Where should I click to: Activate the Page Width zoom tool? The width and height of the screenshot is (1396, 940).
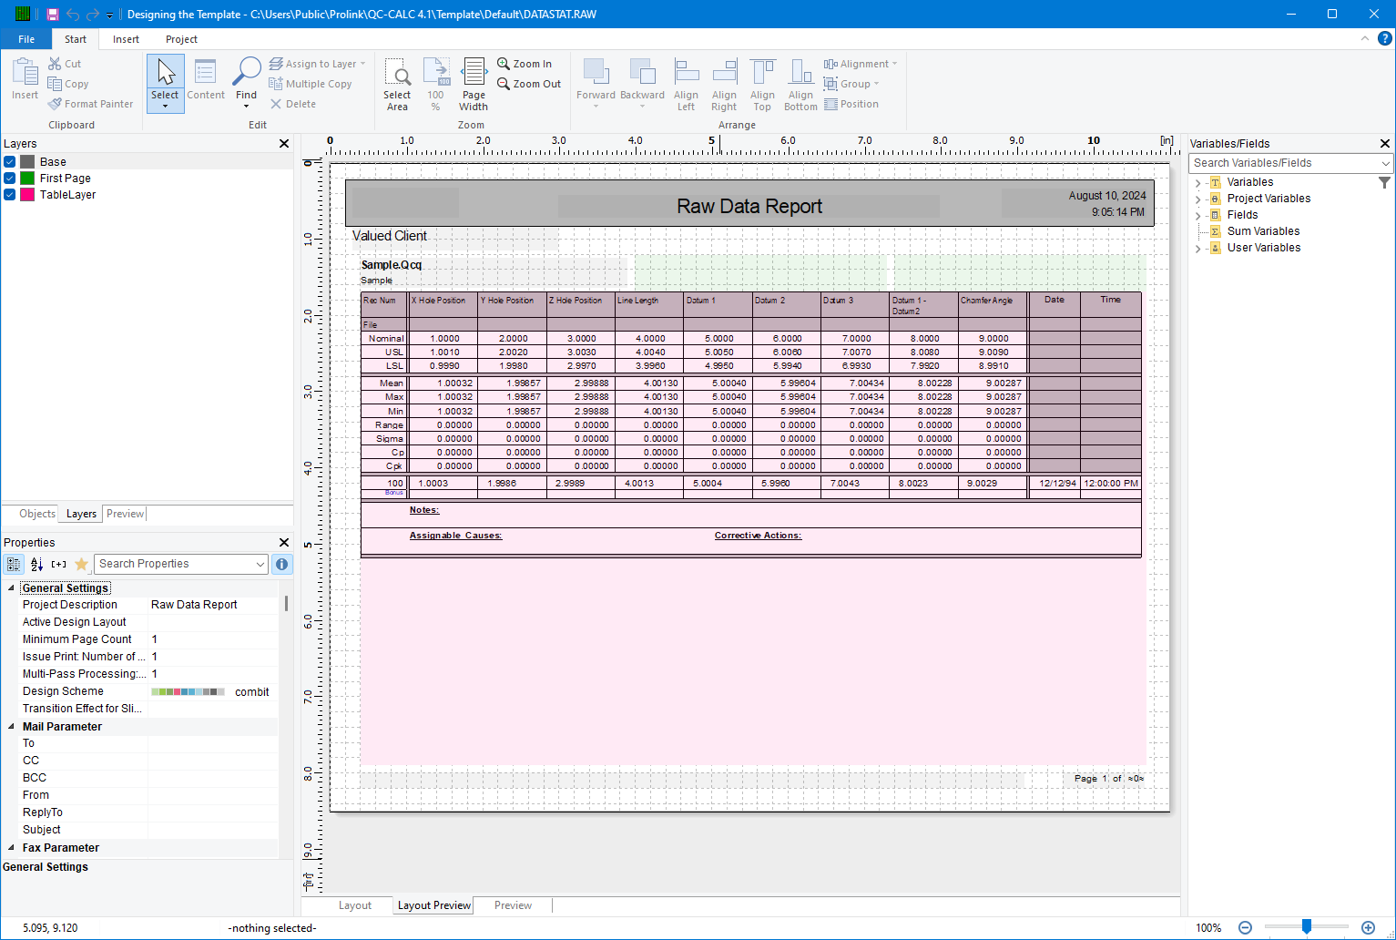point(473,82)
